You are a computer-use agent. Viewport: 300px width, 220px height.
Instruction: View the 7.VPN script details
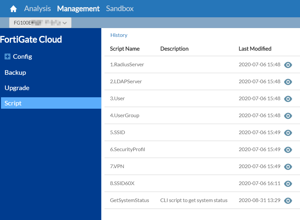click(x=288, y=166)
